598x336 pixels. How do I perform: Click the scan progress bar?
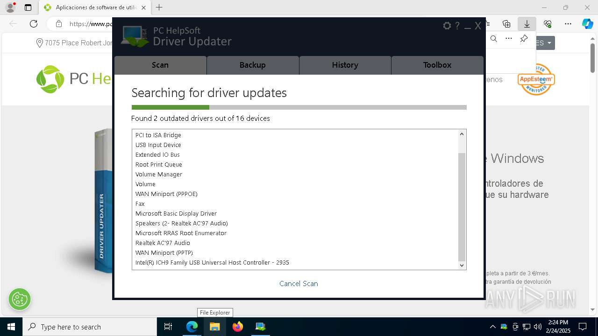click(x=299, y=107)
